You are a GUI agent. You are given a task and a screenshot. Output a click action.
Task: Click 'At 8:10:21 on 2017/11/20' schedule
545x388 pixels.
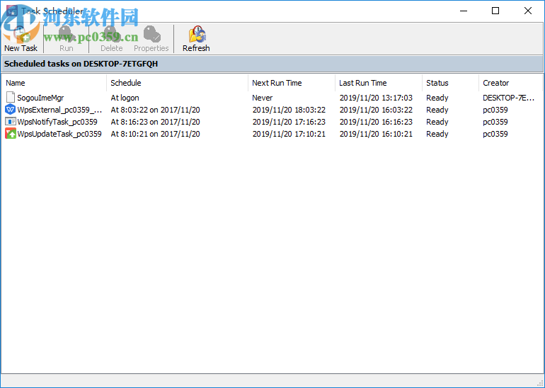click(156, 134)
